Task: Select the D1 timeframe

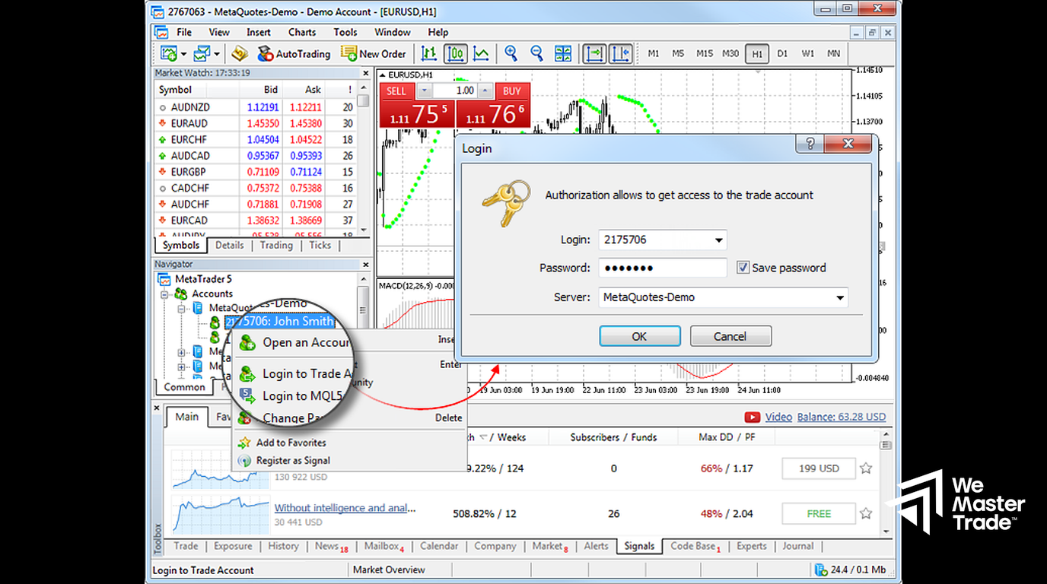Action: [782, 54]
